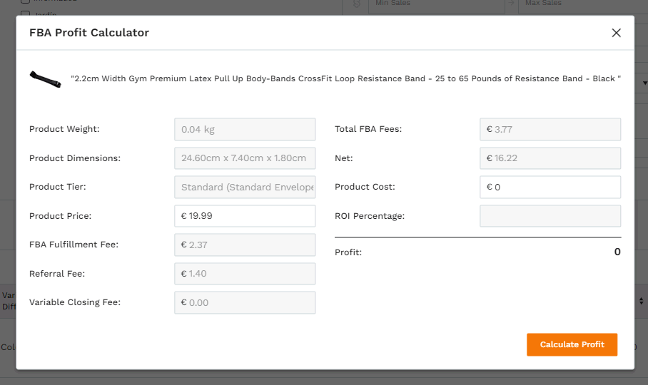Screen dimensions: 648x385
Task: Click the ROI Percentage field
Action: (550, 216)
